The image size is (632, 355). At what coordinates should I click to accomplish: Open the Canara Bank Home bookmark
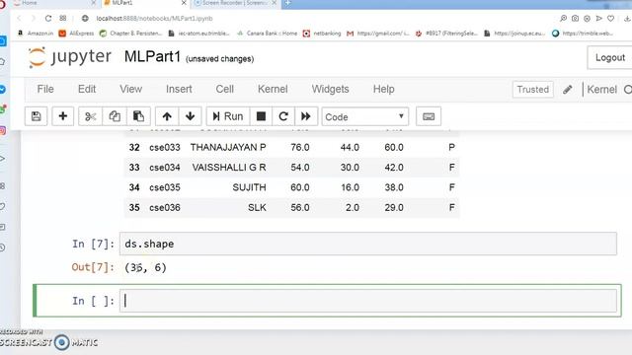click(267, 34)
